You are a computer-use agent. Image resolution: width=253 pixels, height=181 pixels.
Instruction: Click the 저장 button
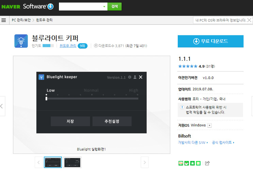[x=70, y=121]
